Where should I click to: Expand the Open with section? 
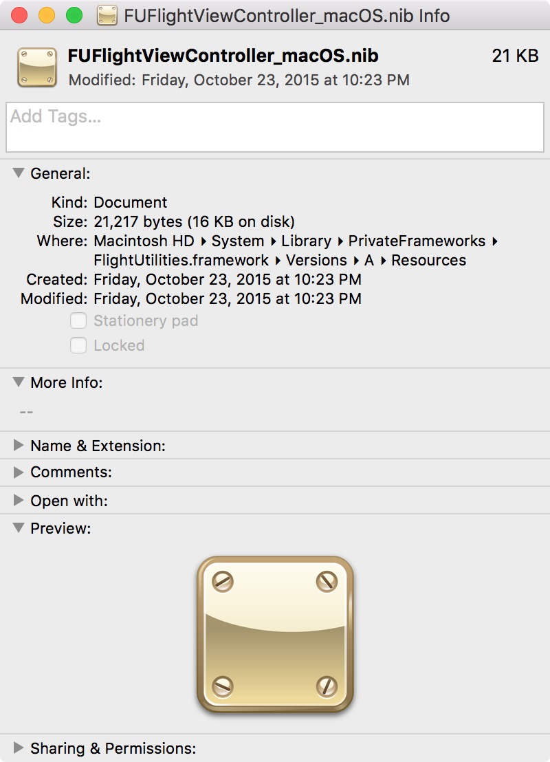[x=19, y=501]
